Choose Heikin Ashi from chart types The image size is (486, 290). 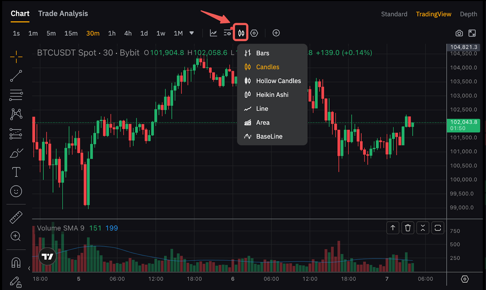pyautogui.click(x=272, y=95)
